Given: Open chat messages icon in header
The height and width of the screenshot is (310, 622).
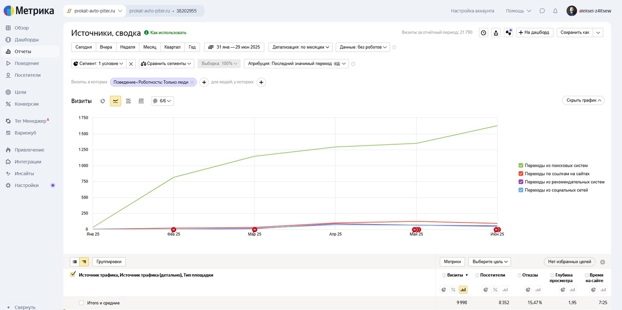Looking at the screenshot, I should (542, 11).
